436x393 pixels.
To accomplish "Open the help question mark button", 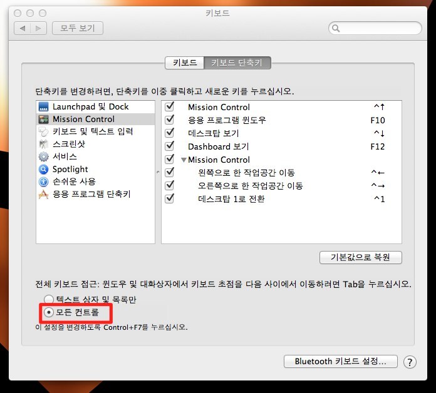I will coord(410,362).
